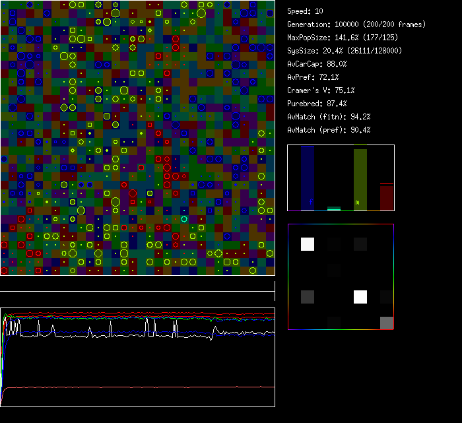Click the dark gray square at matrix left
This screenshot has width=462, height=423.
click(x=308, y=297)
